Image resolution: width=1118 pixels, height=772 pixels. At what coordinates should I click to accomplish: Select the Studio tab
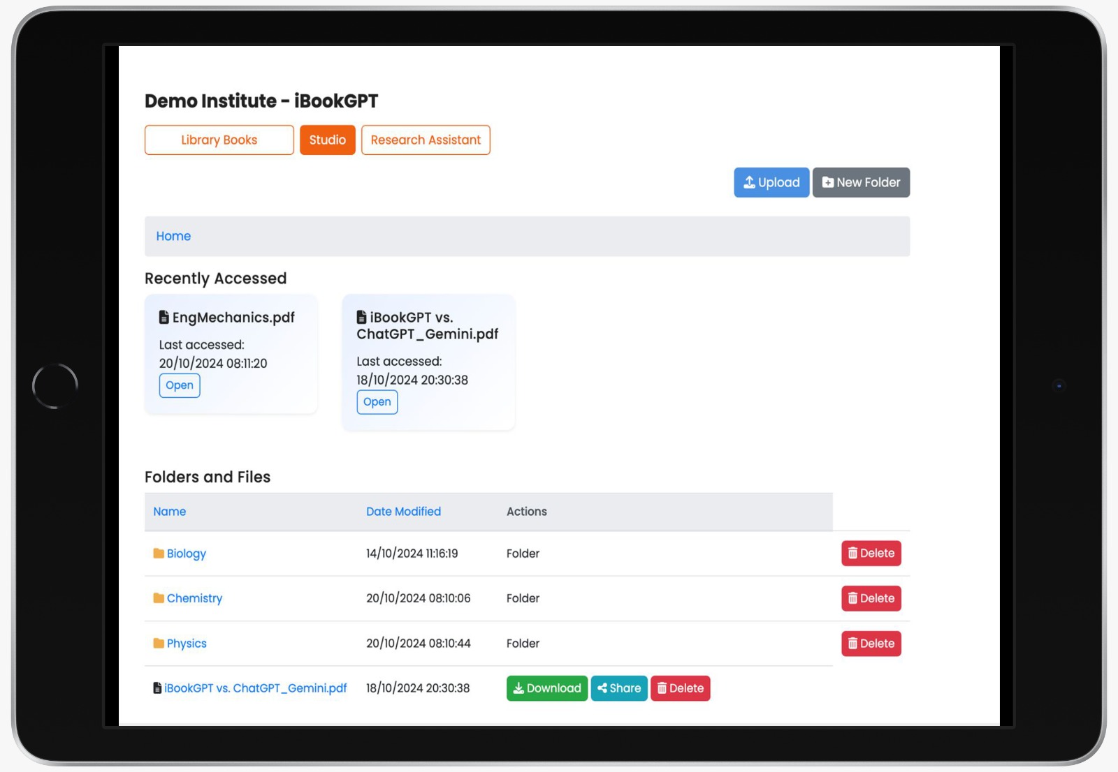[x=327, y=140]
